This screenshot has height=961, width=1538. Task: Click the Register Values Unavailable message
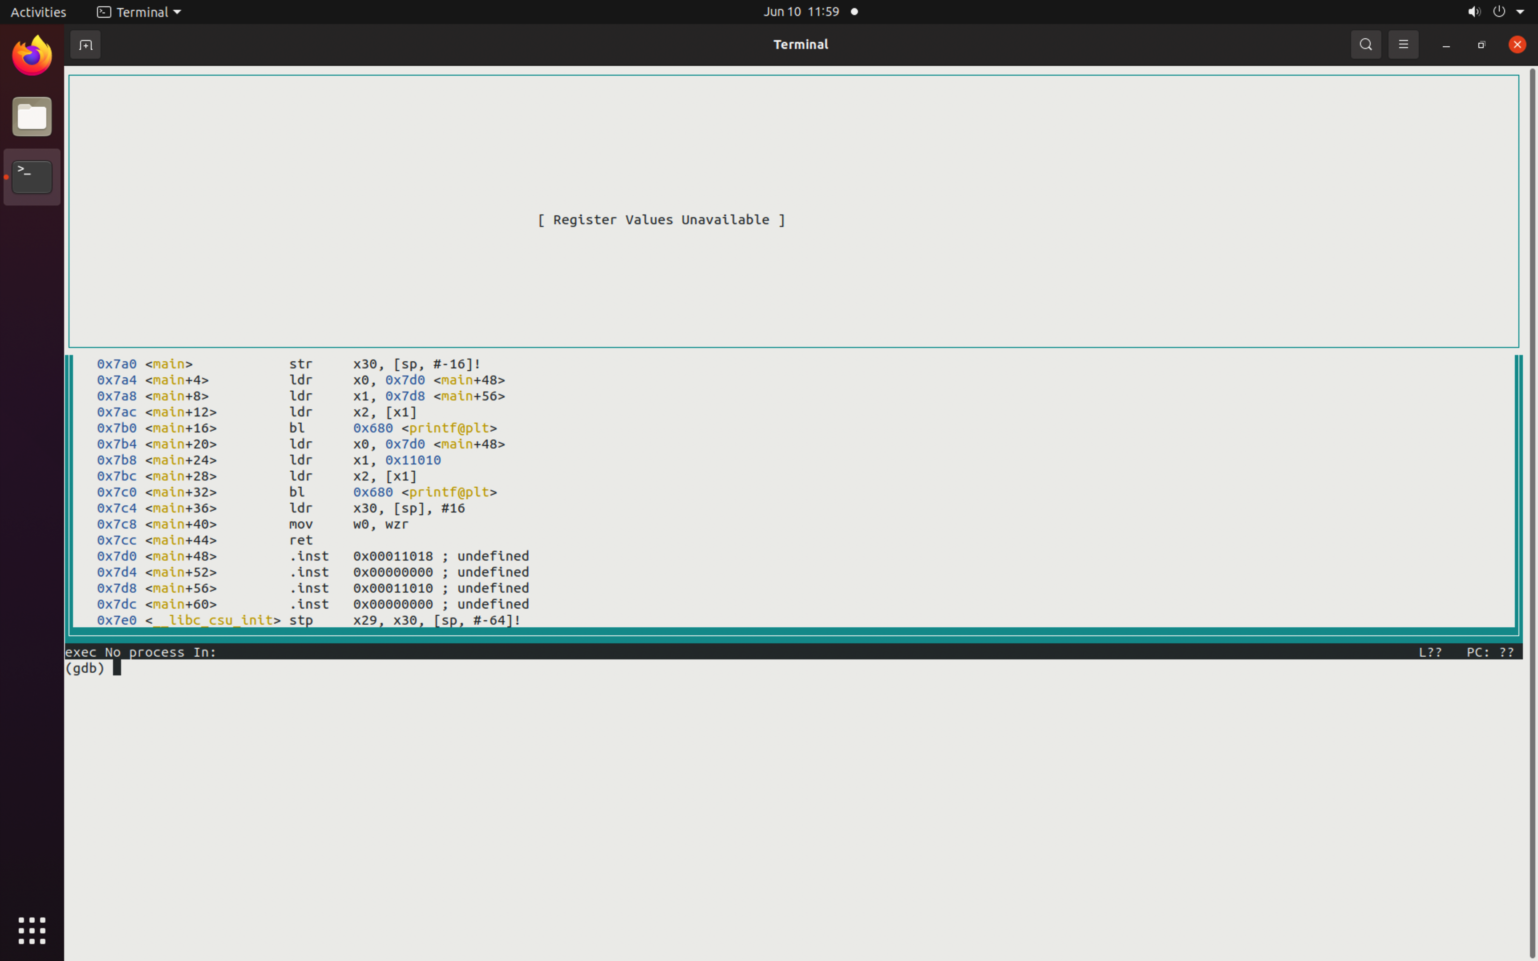click(661, 220)
